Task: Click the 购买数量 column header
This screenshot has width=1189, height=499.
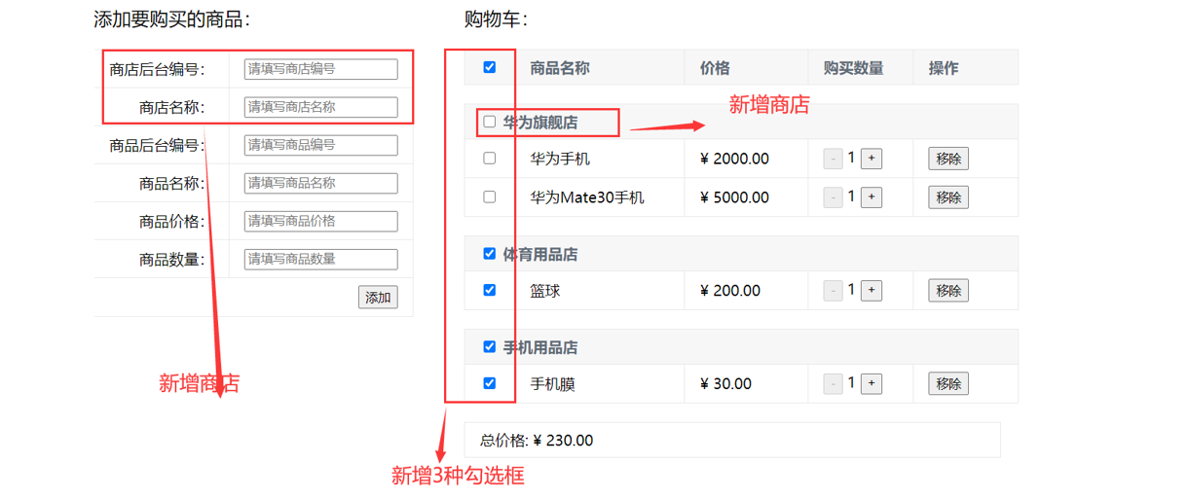Action: (x=854, y=68)
